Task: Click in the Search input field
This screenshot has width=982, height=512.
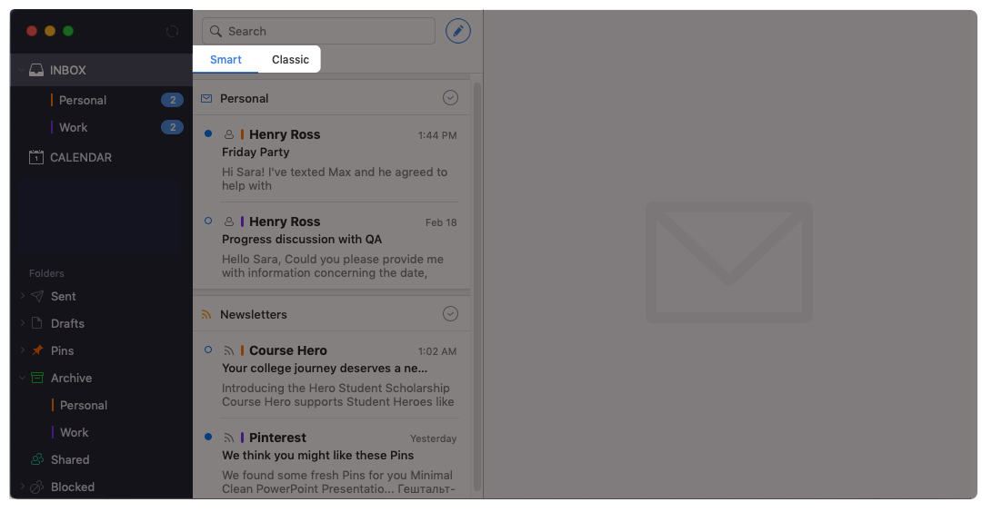Action: [x=318, y=31]
